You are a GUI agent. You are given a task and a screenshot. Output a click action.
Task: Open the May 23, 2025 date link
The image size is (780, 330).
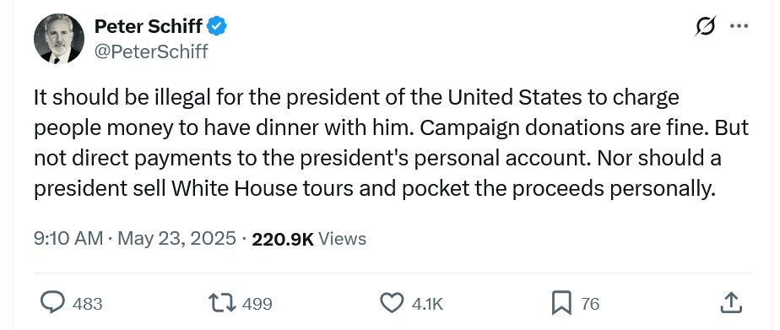click(x=176, y=239)
